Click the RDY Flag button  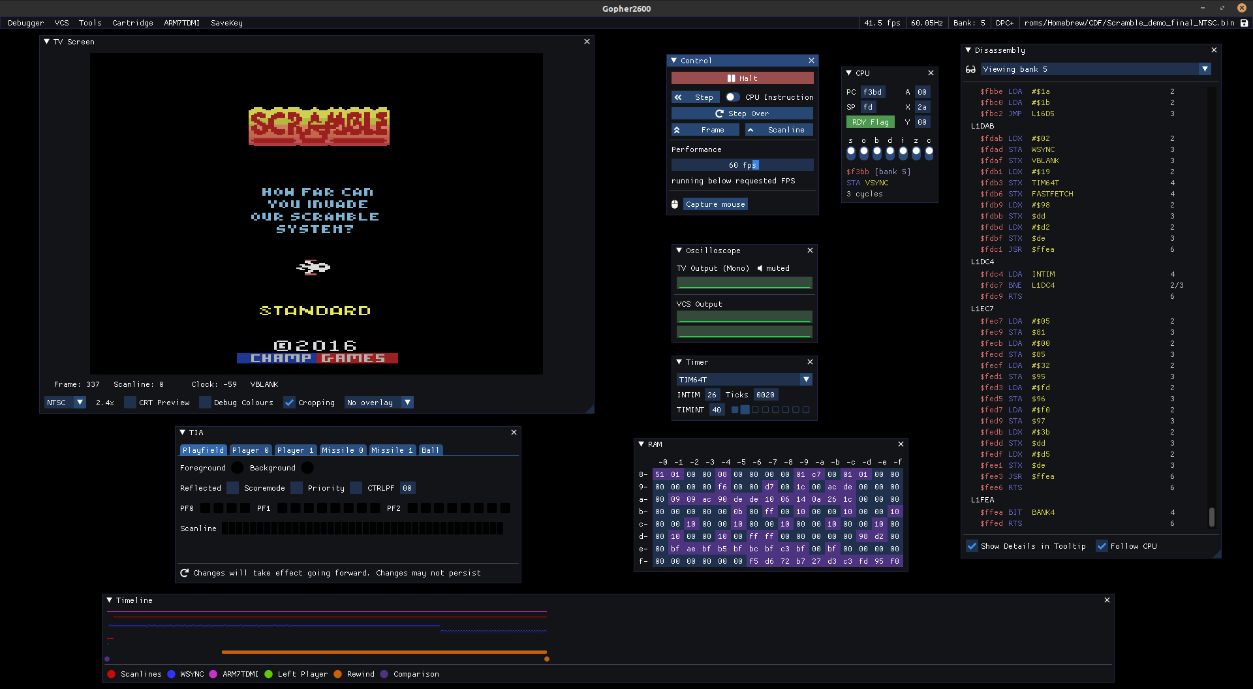click(x=870, y=122)
